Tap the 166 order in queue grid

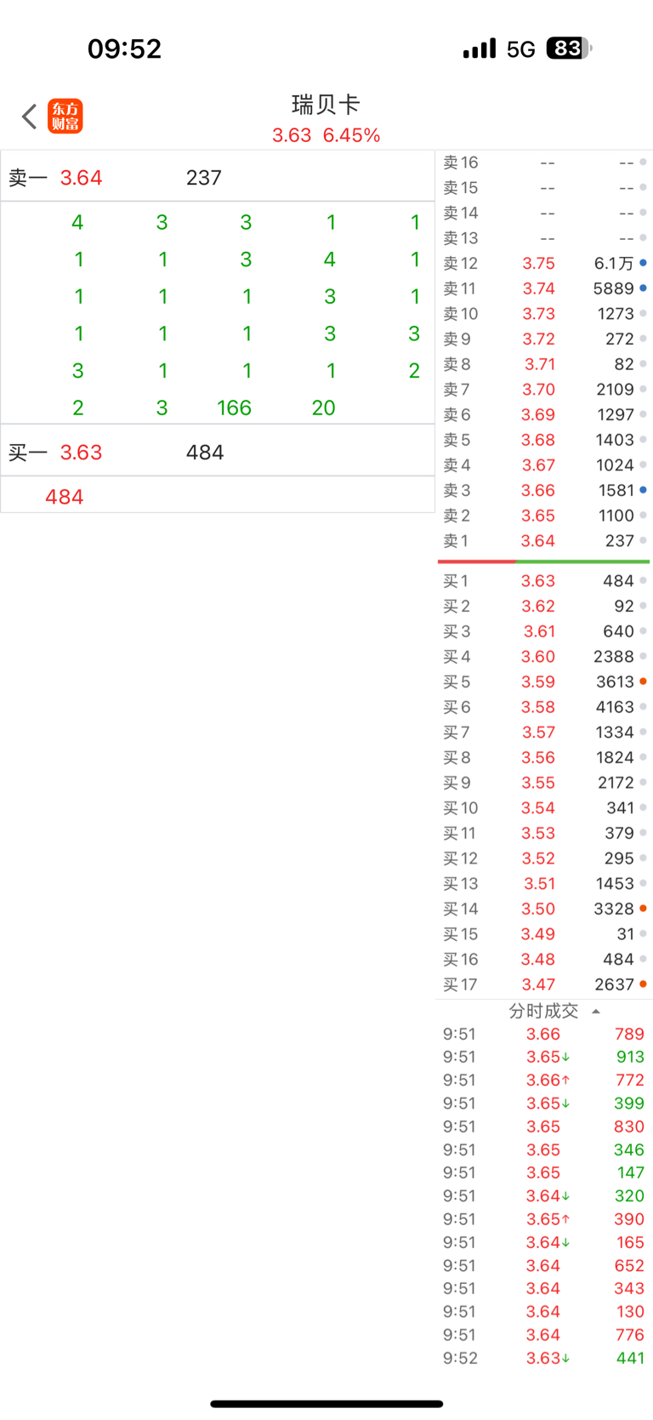(234, 408)
